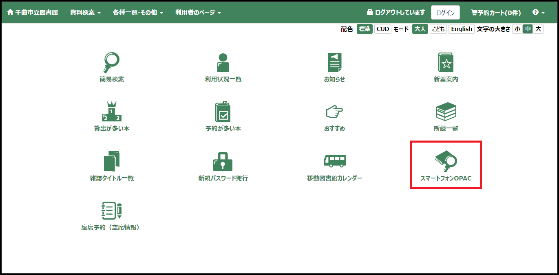Click the 雑誌タイトル一覧 text label
559x275 pixels.
(111, 178)
